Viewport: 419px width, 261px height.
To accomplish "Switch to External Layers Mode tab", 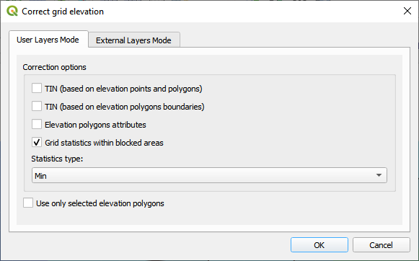I will [x=134, y=40].
